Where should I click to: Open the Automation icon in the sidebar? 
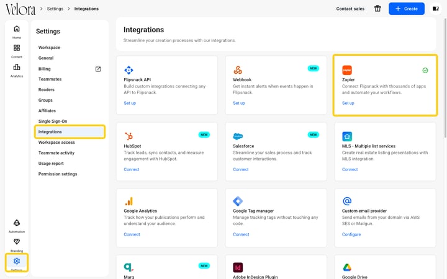(17, 223)
